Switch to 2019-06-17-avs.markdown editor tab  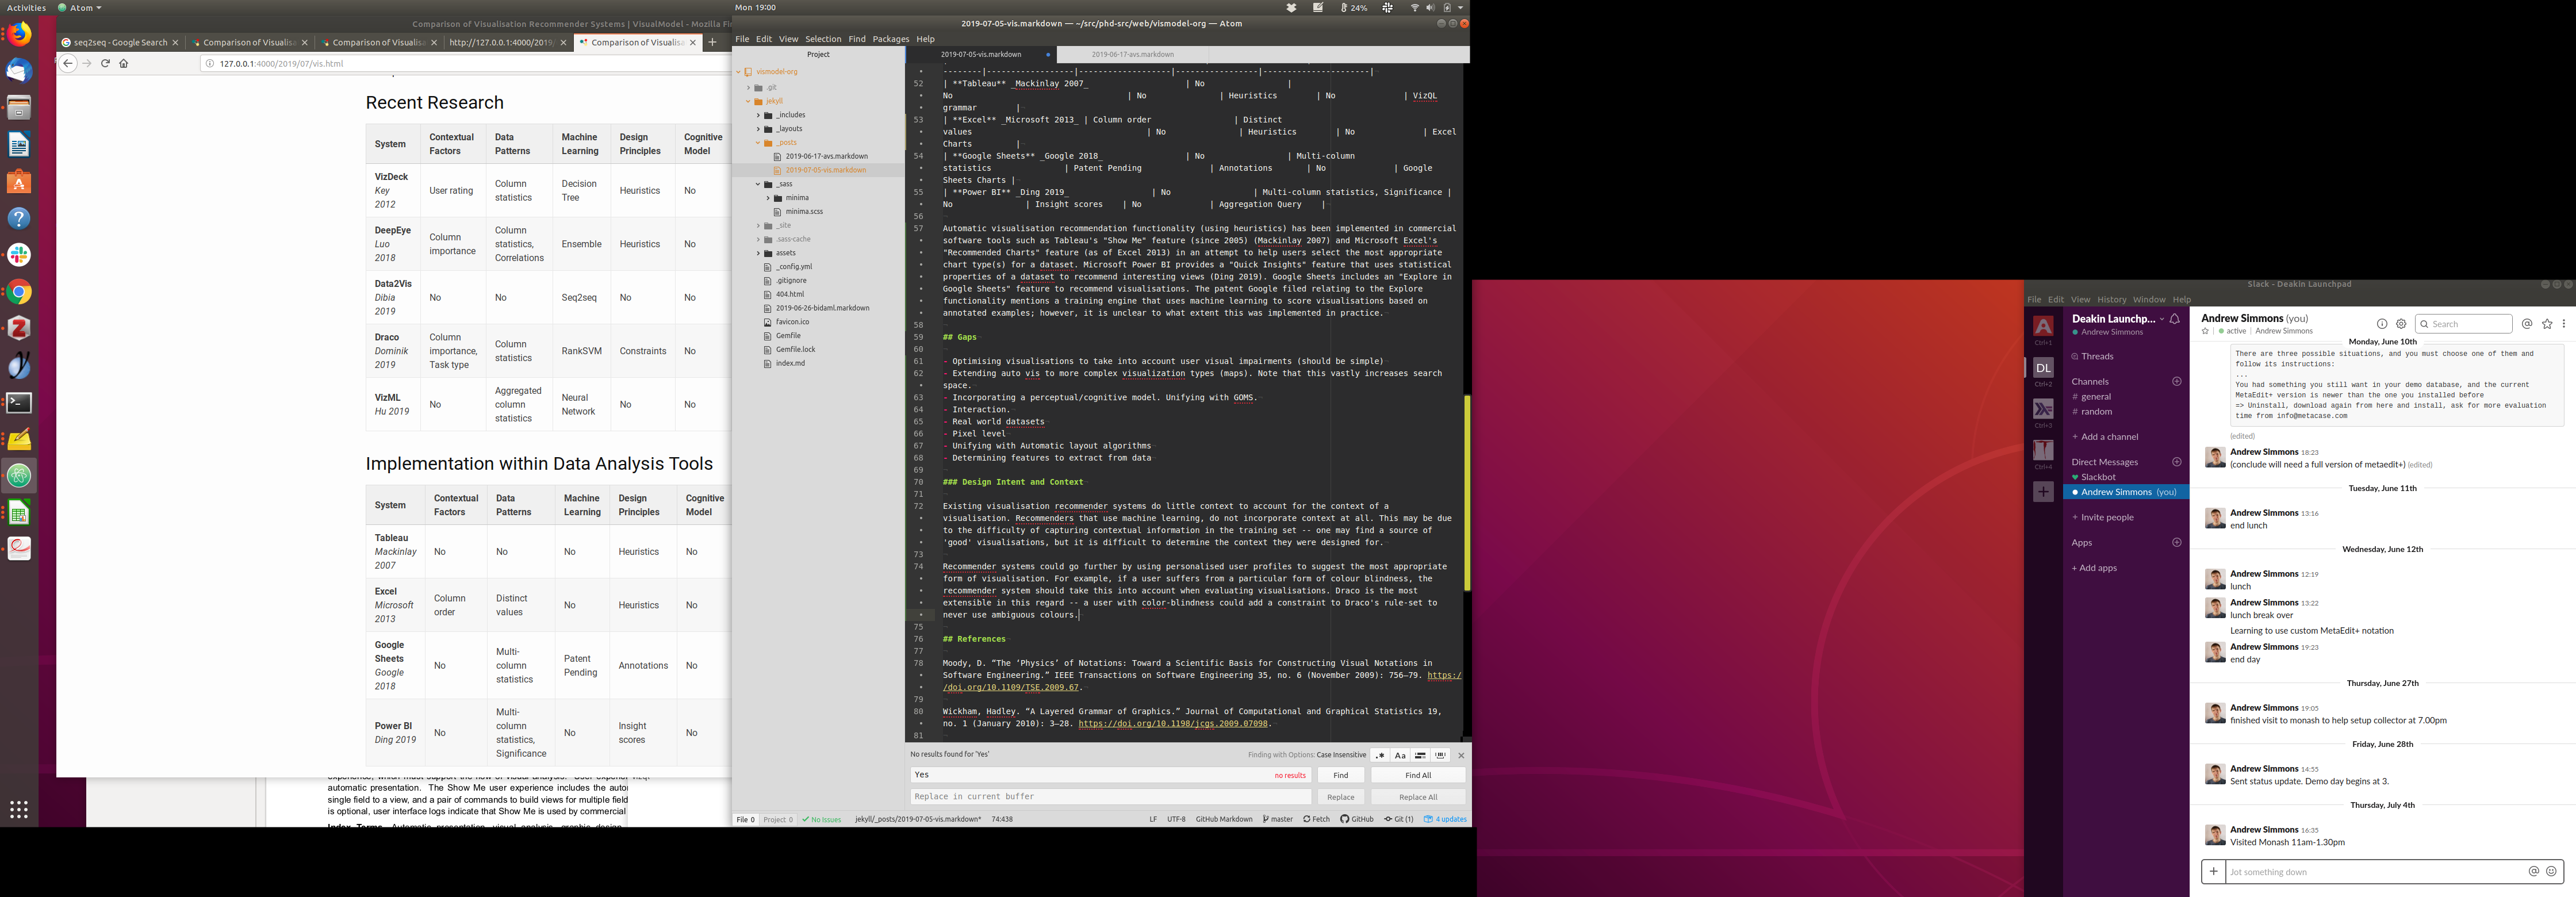[x=1132, y=55]
